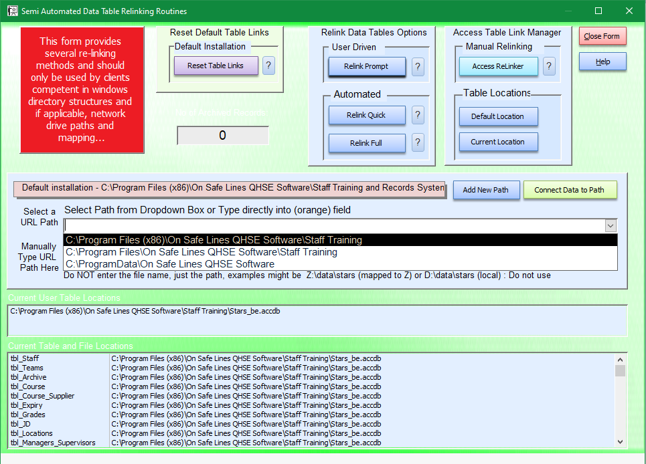Click the red warning notice panel
646x464 pixels.
(82, 90)
